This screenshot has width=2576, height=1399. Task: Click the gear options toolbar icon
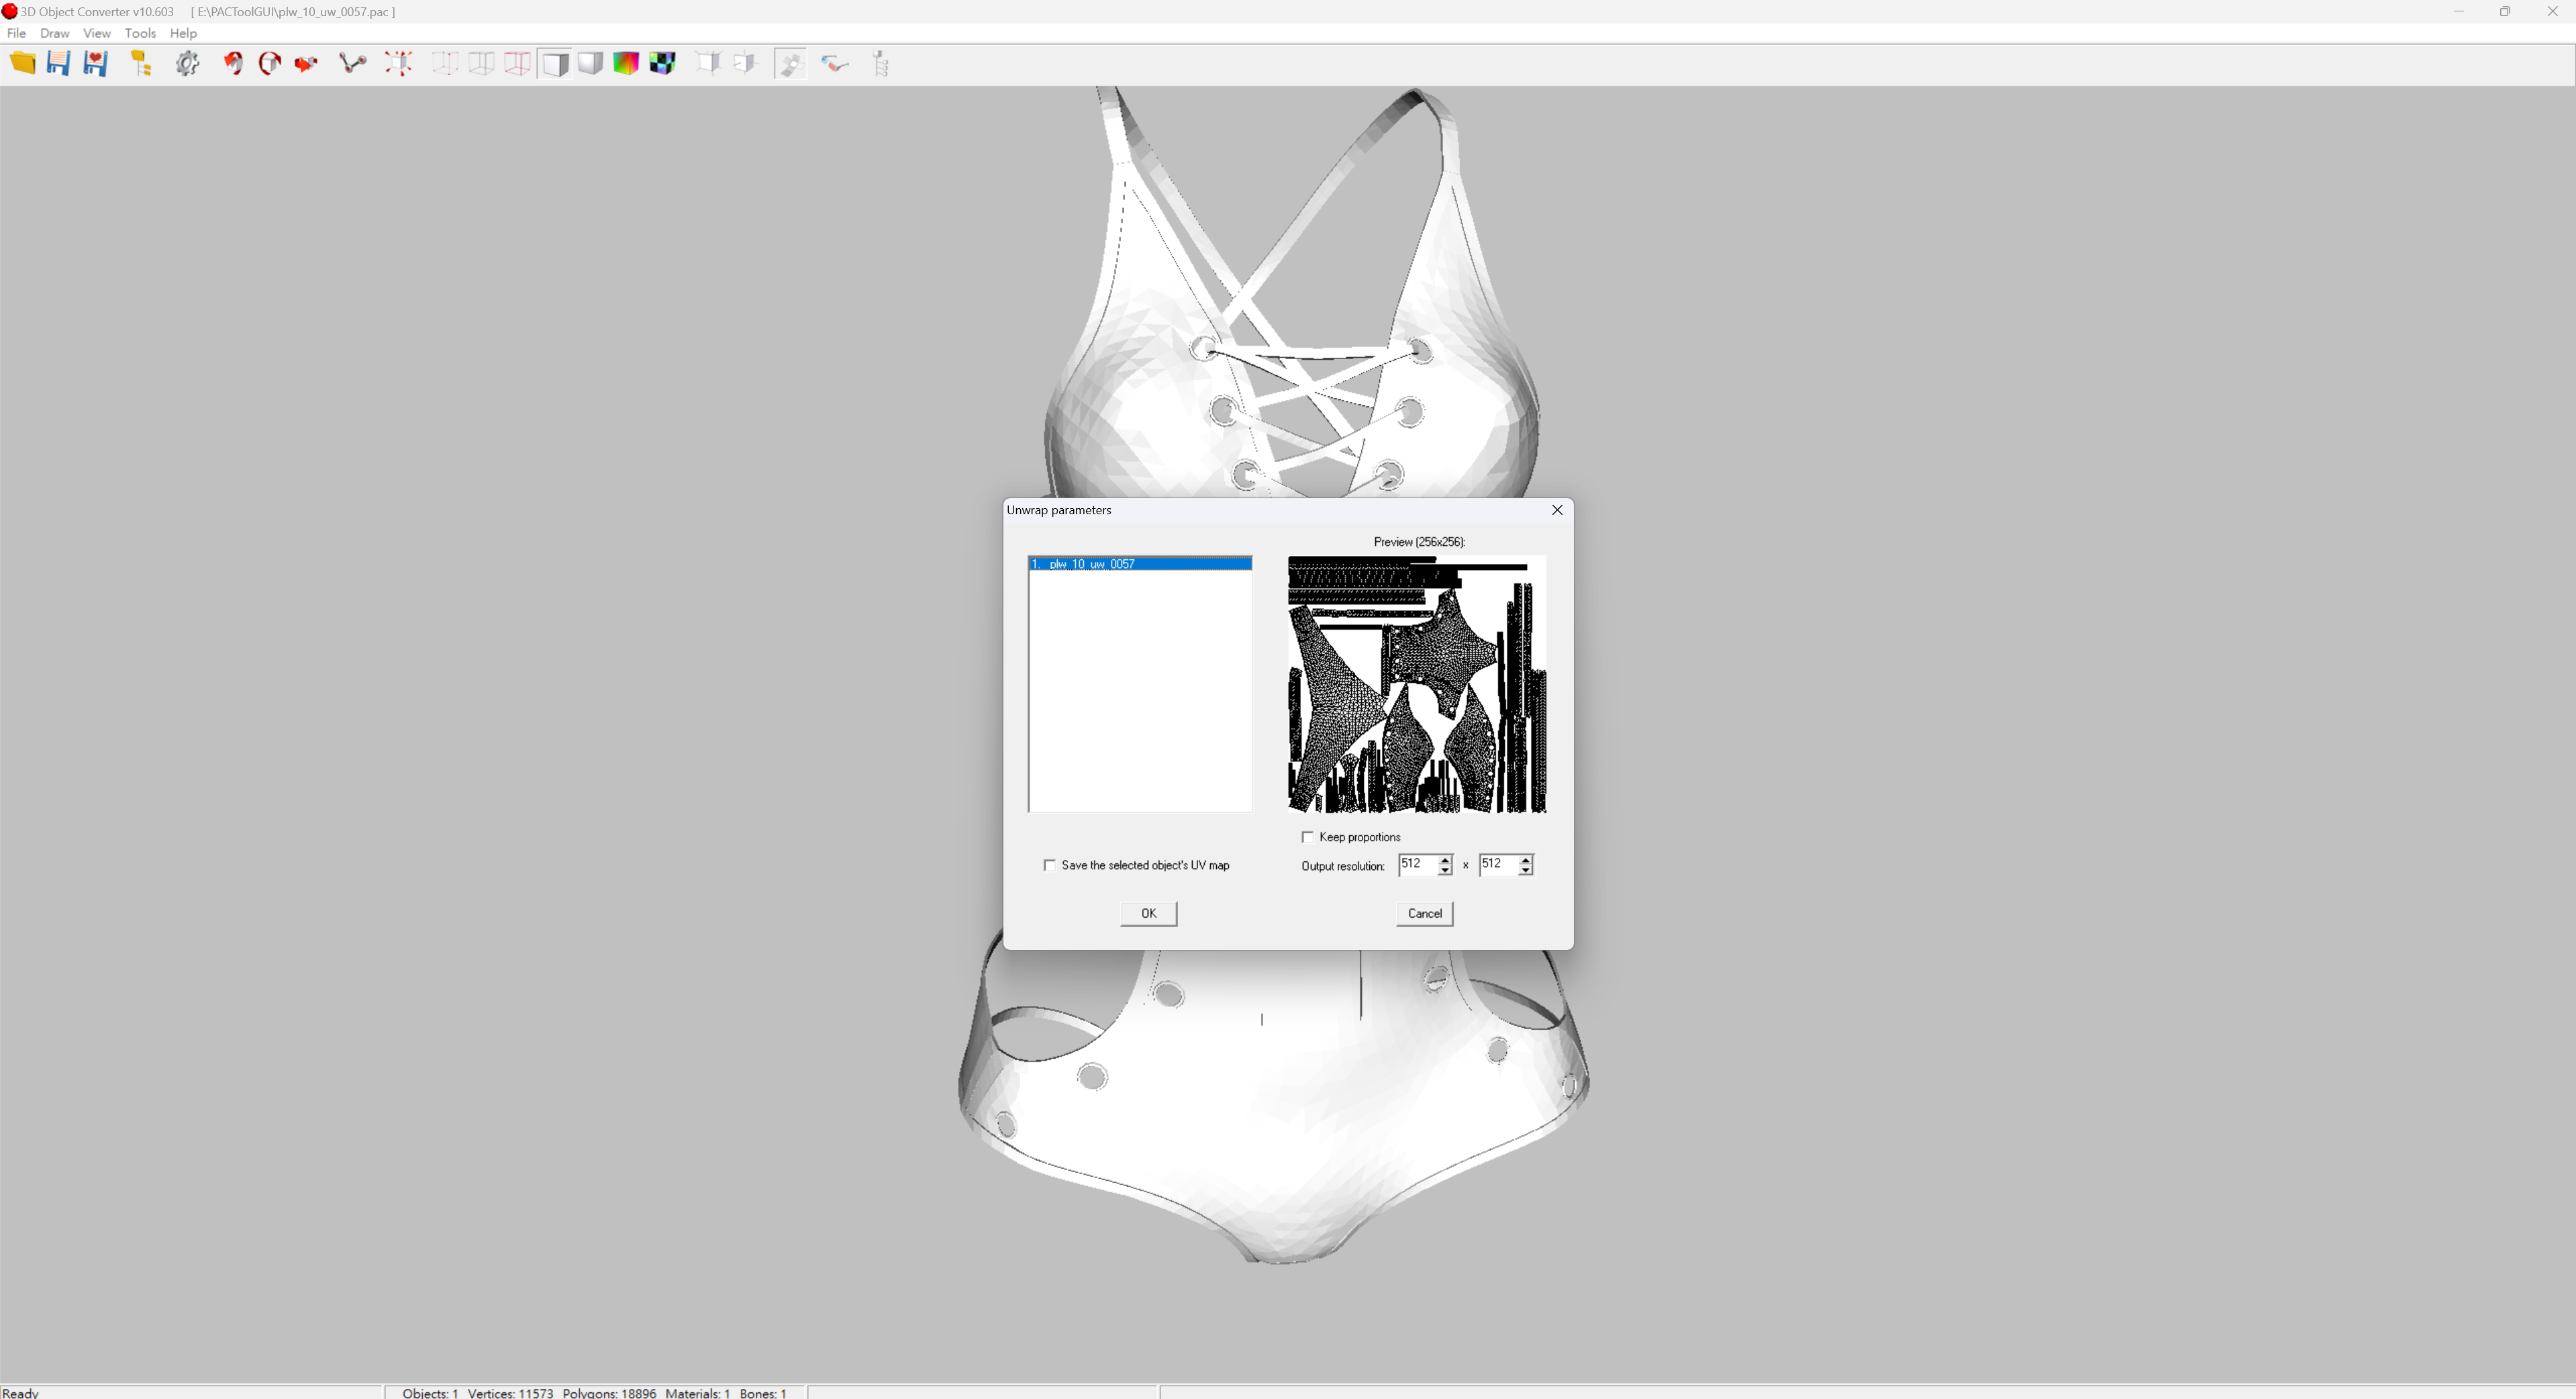[x=187, y=63]
